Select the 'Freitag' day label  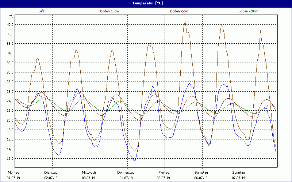[x=164, y=173]
